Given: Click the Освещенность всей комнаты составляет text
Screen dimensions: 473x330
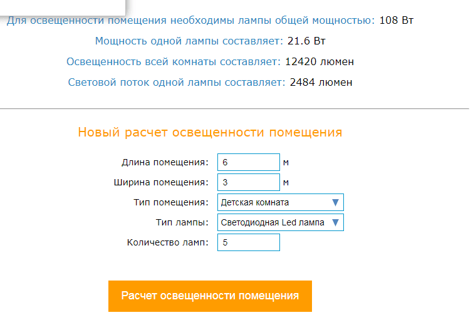Looking at the screenshot, I should 173,62.
